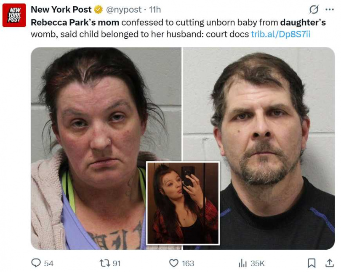Click the reply speech bubble icon
This screenshot has height=272, width=341.
coord(36,263)
